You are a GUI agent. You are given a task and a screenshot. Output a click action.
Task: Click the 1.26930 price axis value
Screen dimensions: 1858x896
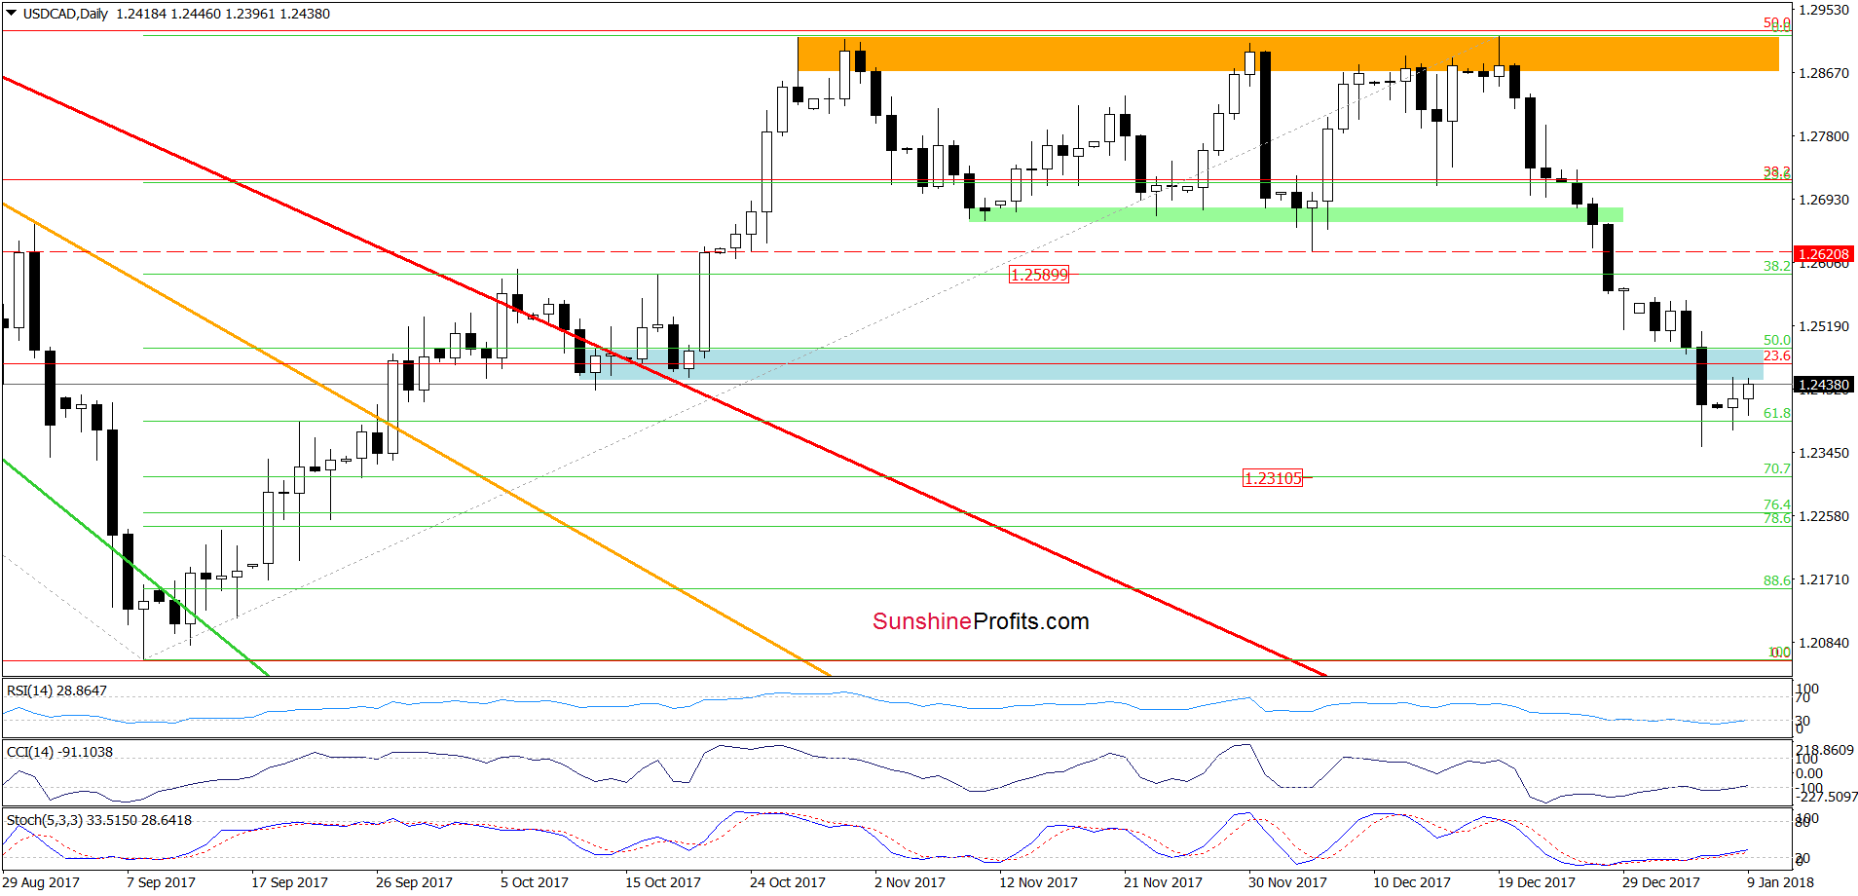1824,200
